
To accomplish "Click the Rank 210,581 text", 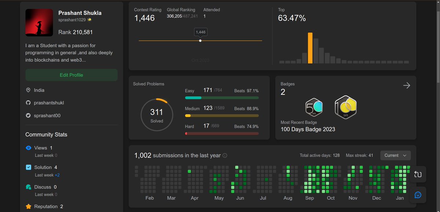I will [x=76, y=32].
